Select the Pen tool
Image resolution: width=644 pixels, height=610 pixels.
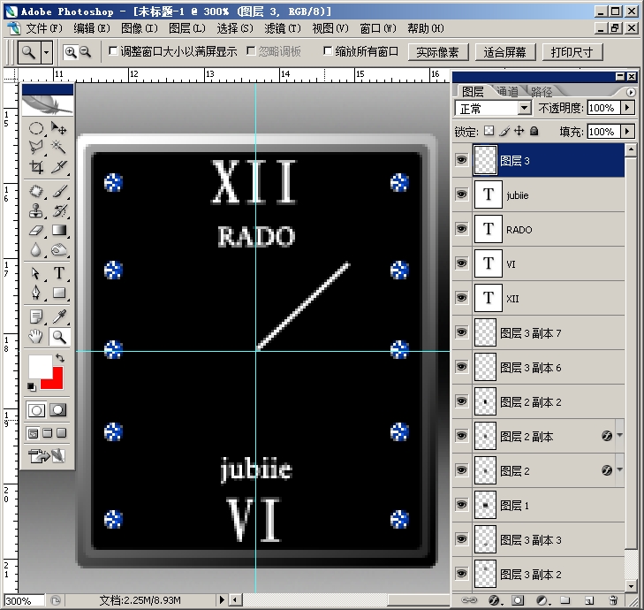point(36,293)
